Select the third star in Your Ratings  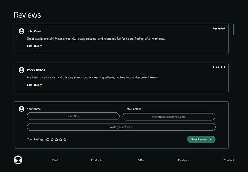tap(56, 139)
